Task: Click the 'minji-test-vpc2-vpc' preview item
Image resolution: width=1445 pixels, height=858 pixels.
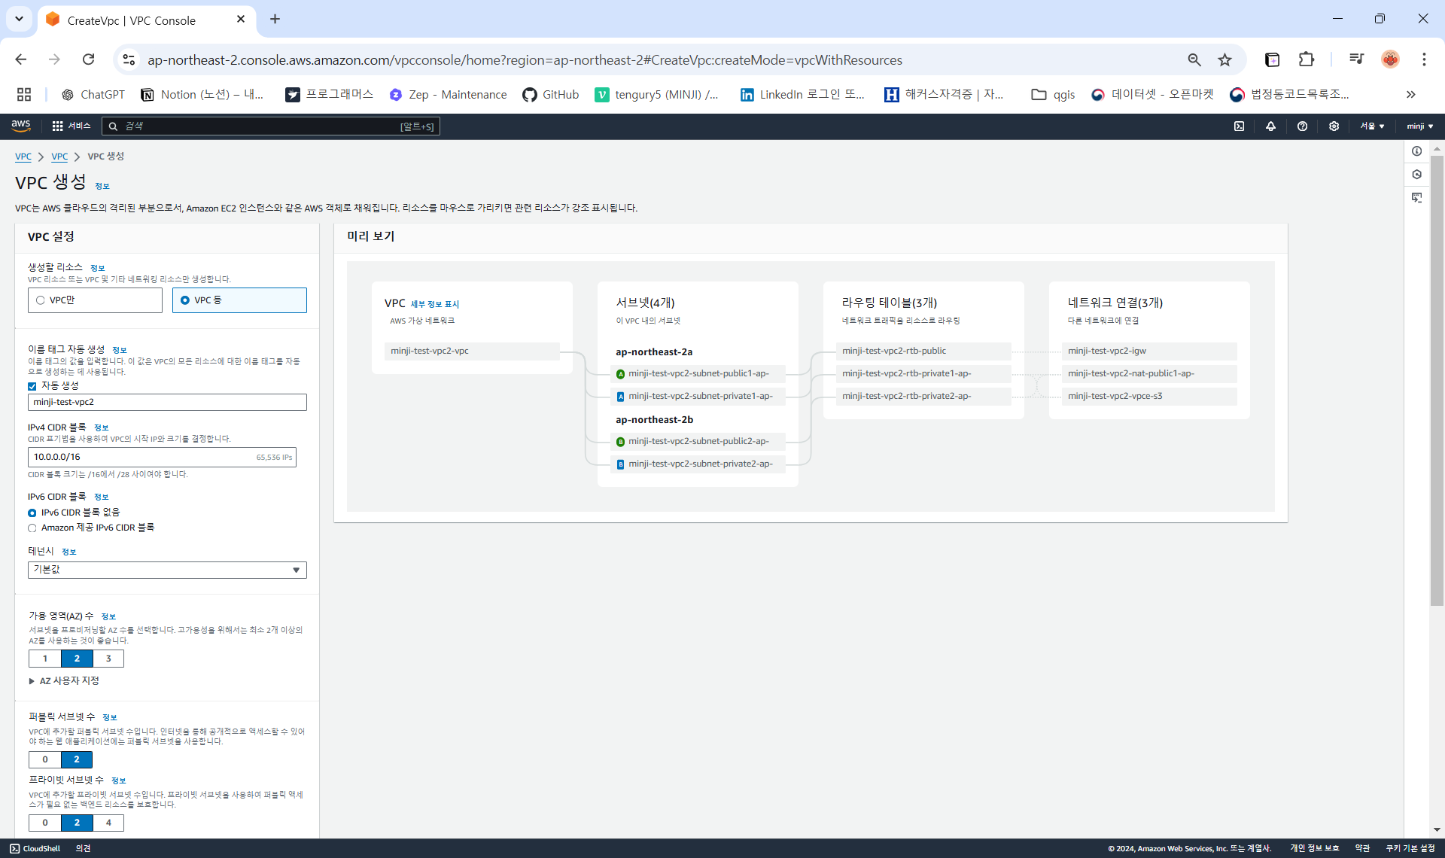Action: tap(472, 351)
